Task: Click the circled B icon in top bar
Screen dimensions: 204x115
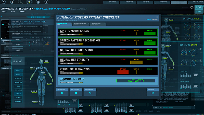Action: [x=12, y=2]
